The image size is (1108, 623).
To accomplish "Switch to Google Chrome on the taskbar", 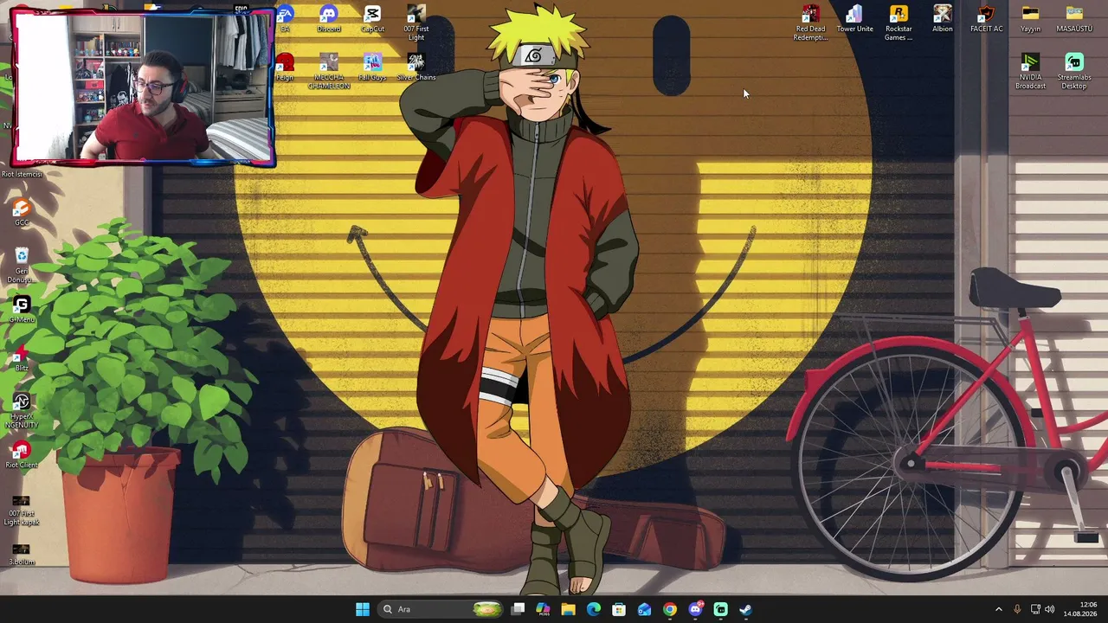I will (669, 609).
